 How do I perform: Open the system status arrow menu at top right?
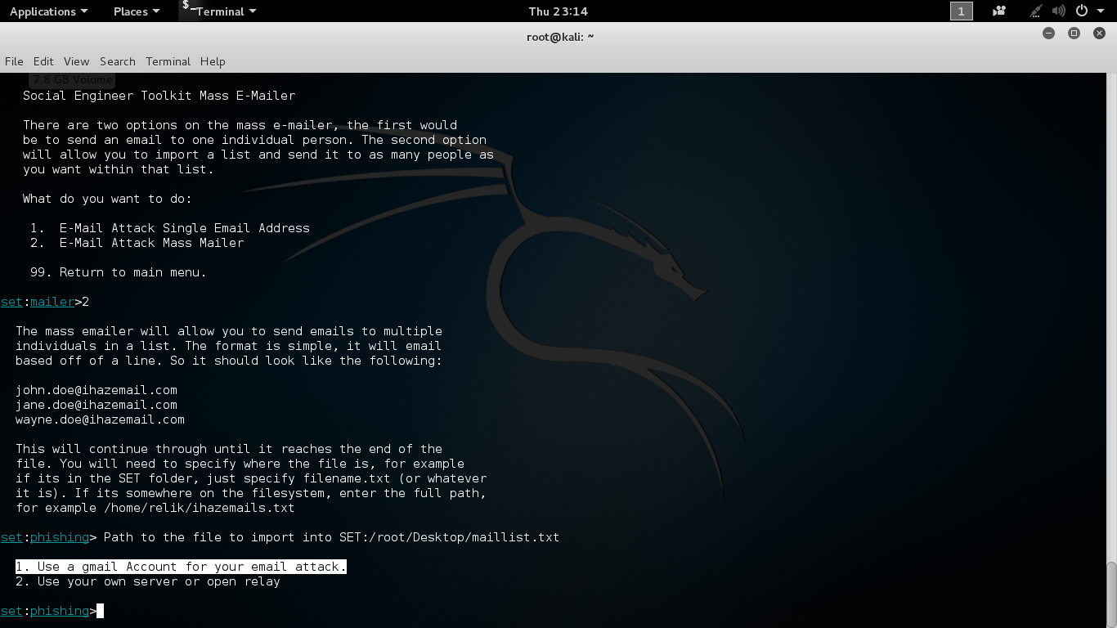point(1099,11)
